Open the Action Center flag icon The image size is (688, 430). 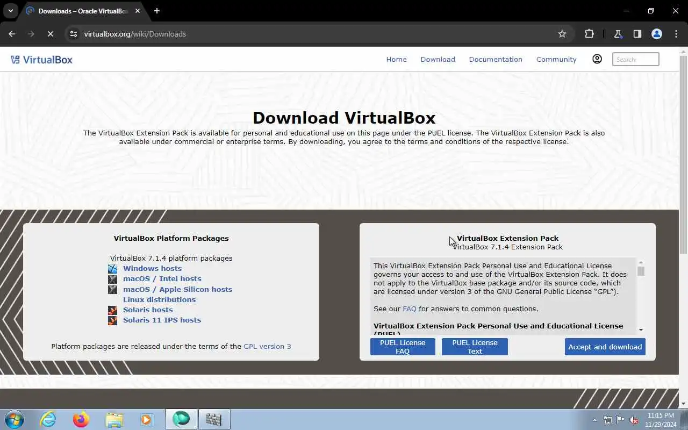click(x=621, y=420)
